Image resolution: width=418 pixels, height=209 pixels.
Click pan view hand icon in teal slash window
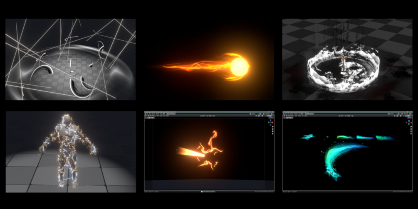411,129
